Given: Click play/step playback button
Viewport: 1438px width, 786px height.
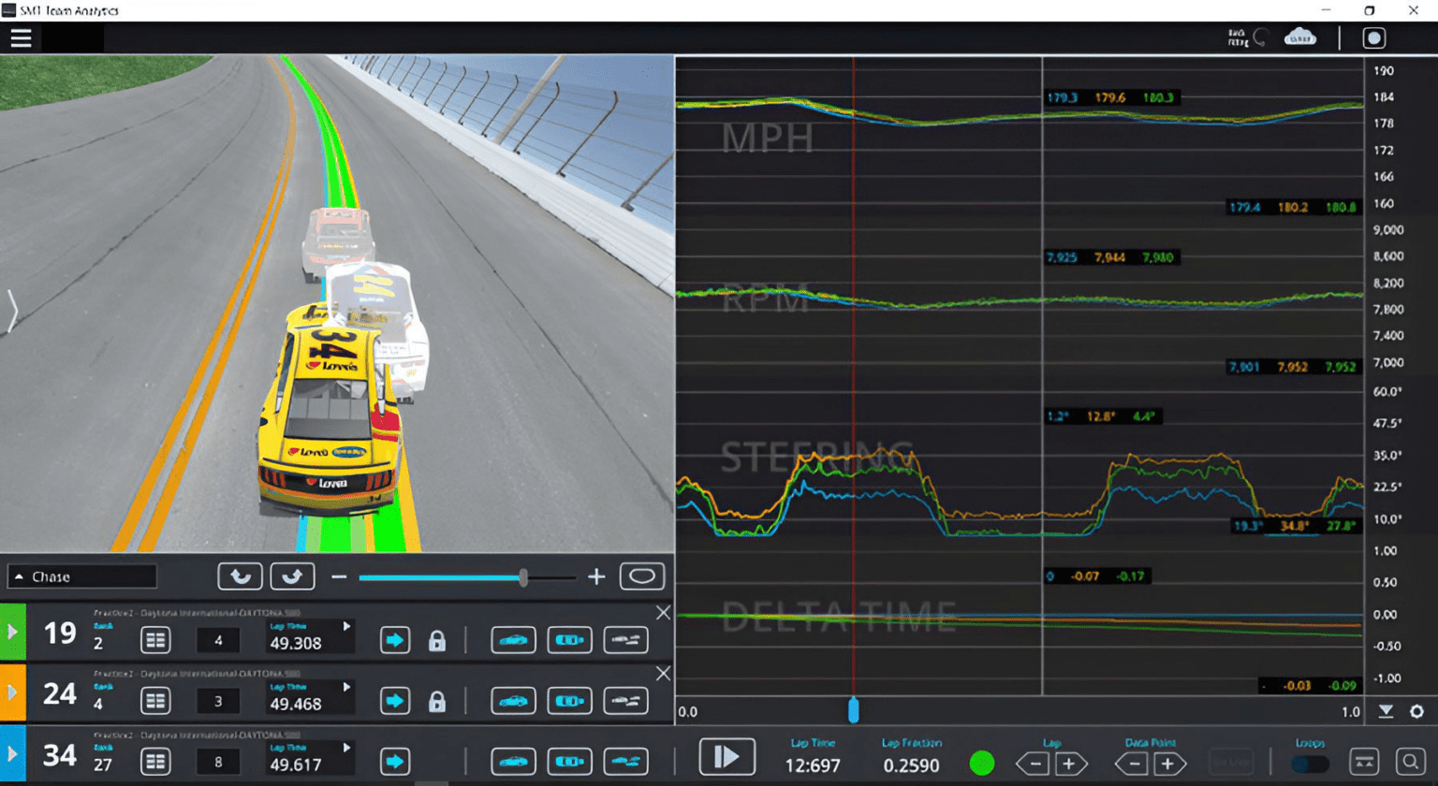Looking at the screenshot, I should (x=726, y=756).
